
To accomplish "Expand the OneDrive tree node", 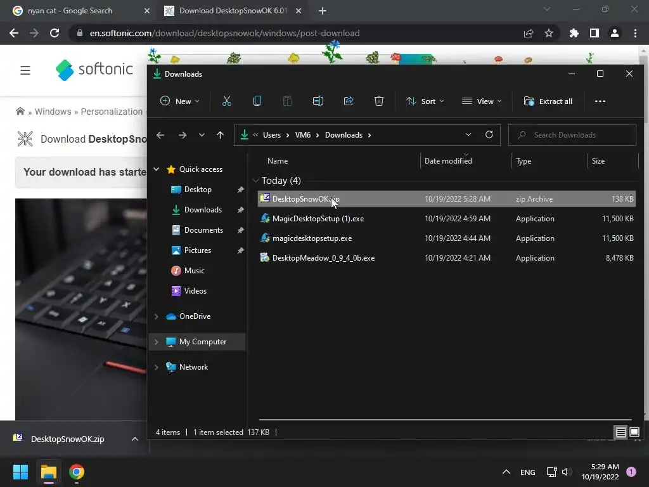I will click(x=157, y=316).
